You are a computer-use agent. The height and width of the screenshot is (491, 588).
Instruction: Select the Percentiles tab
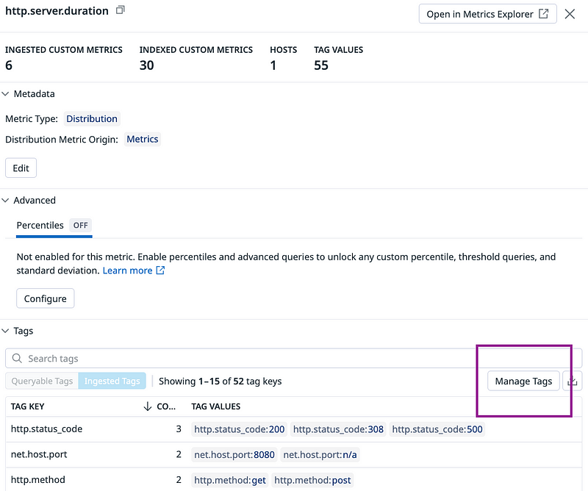point(40,225)
